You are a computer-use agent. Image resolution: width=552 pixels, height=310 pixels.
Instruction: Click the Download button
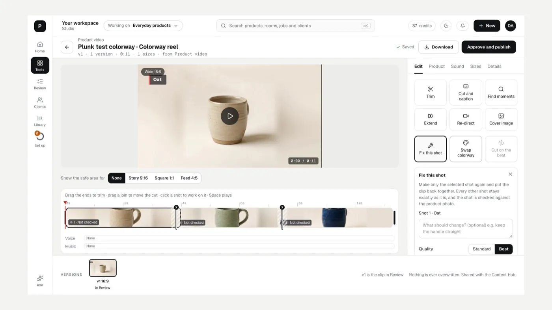438,47
